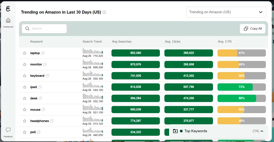Click the 597,786 avg clicks value
The height and width of the screenshot is (142, 274).
point(189,87)
